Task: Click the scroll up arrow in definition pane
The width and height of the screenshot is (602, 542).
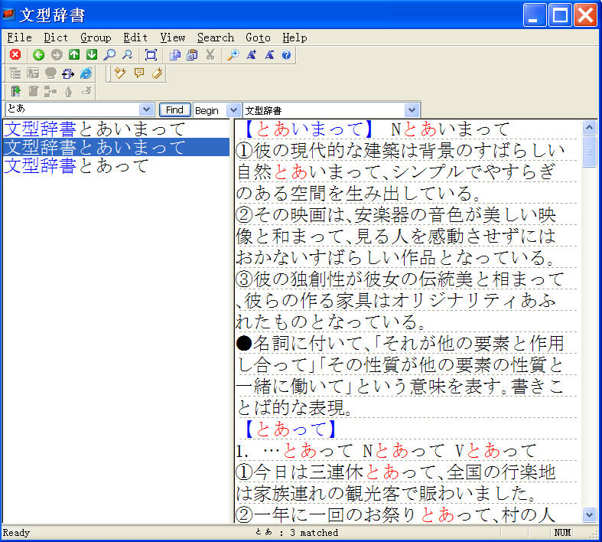Action: [589, 127]
